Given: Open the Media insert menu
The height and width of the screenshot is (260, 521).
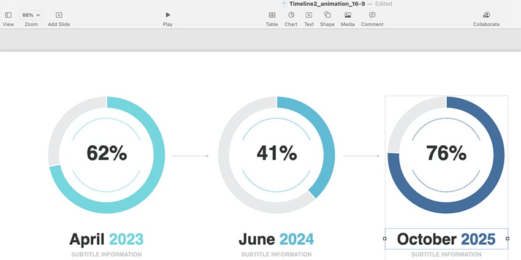Looking at the screenshot, I should pos(348,15).
